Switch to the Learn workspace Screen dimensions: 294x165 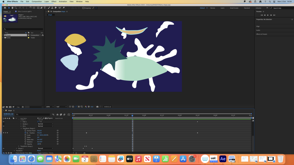click(222, 8)
